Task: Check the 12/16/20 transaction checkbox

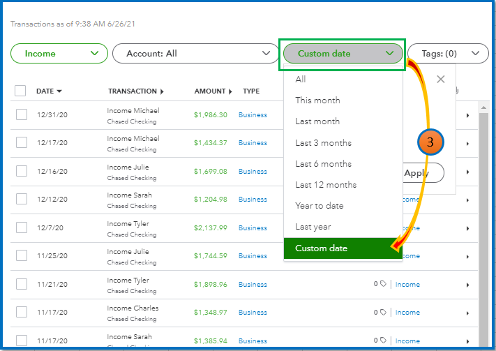Action: 22,171
